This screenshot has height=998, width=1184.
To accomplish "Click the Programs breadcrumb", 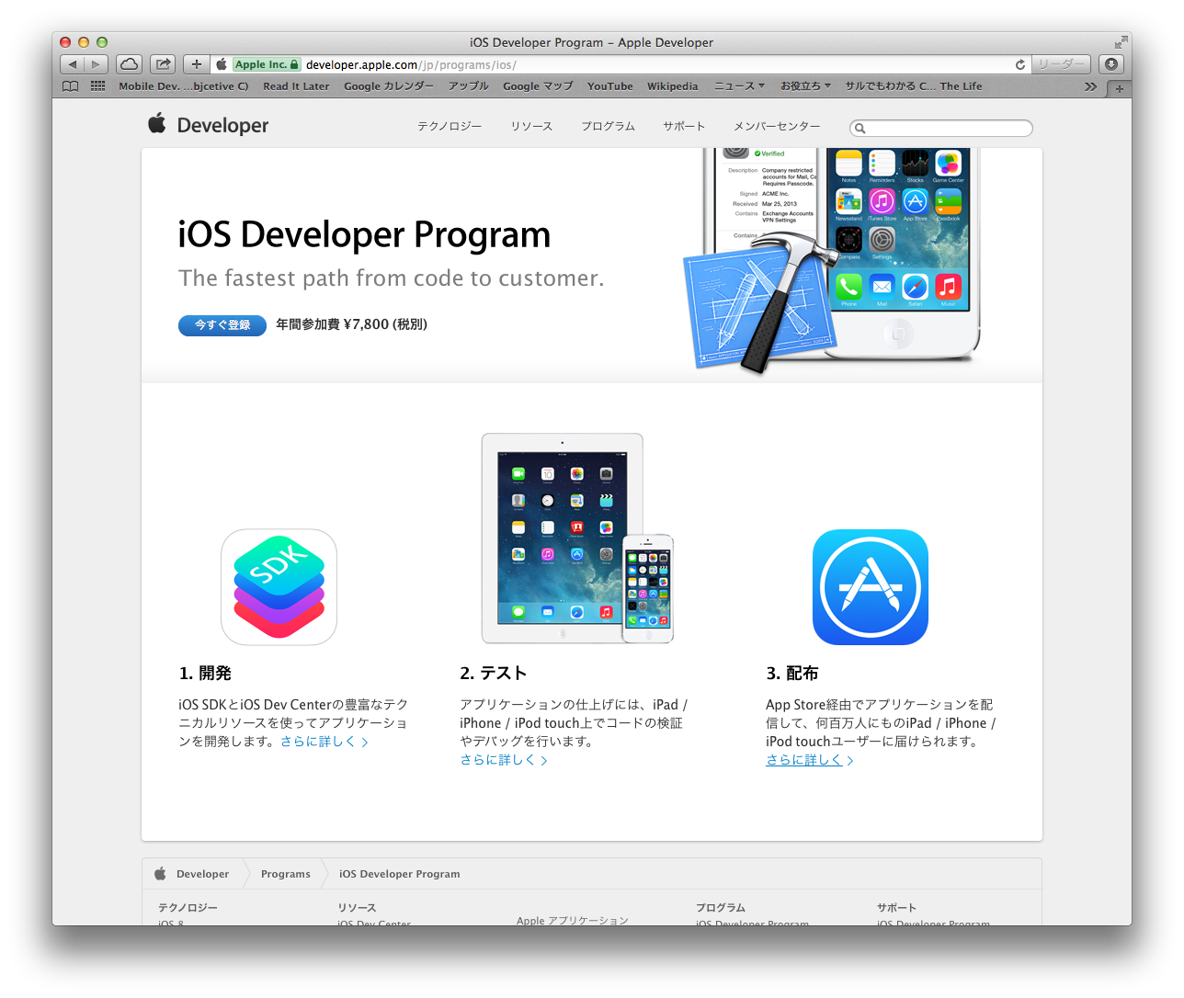I will pyautogui.click(x=286, y=874).
